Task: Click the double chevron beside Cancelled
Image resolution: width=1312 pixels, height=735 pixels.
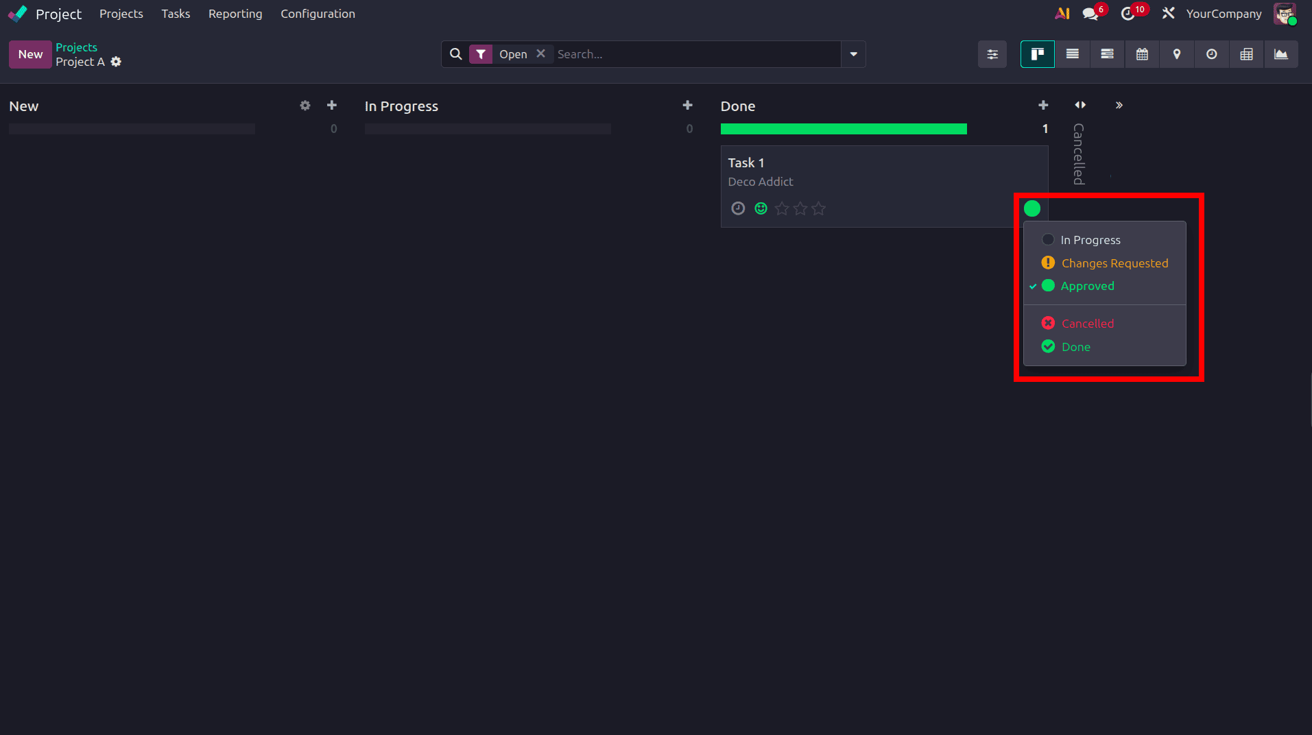Action: click(1119, 105)
